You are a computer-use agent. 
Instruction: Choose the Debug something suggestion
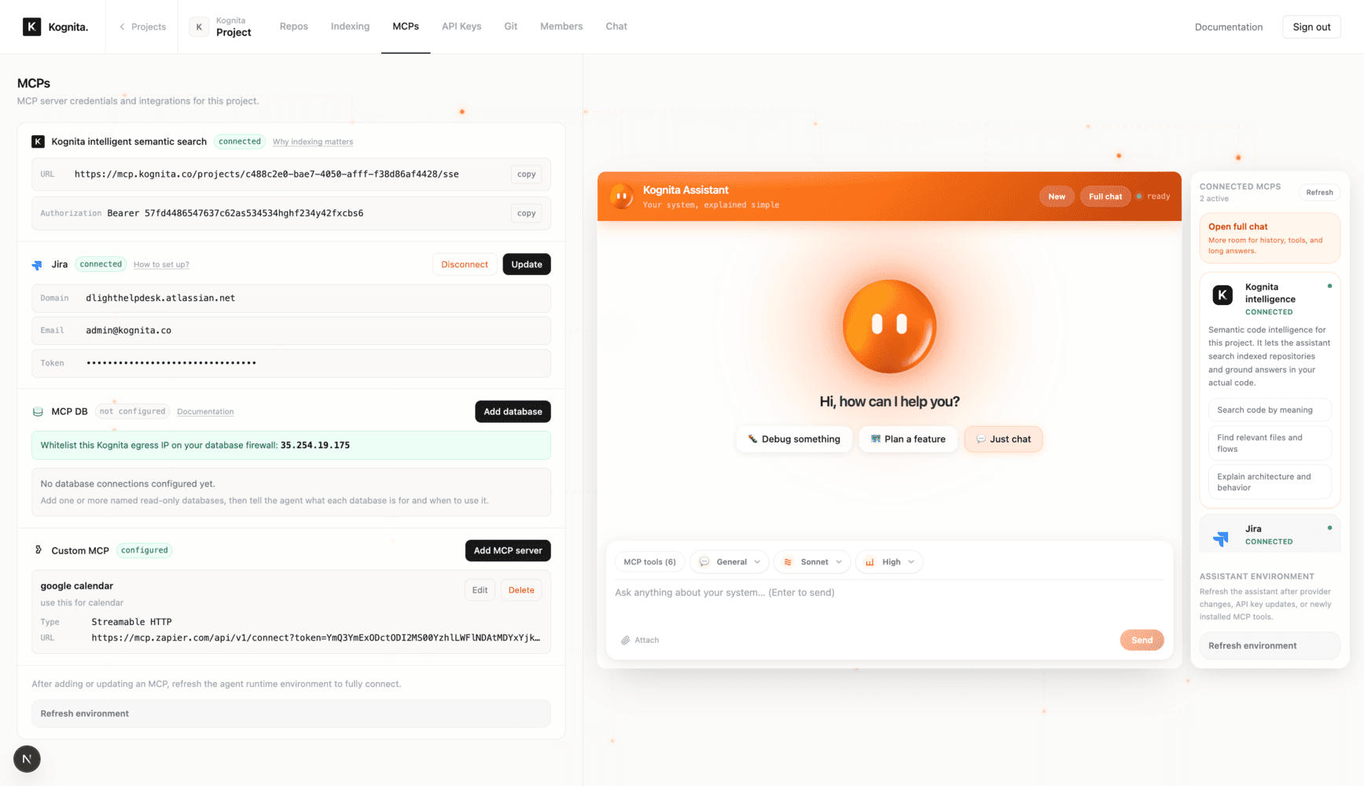point(794,439)
